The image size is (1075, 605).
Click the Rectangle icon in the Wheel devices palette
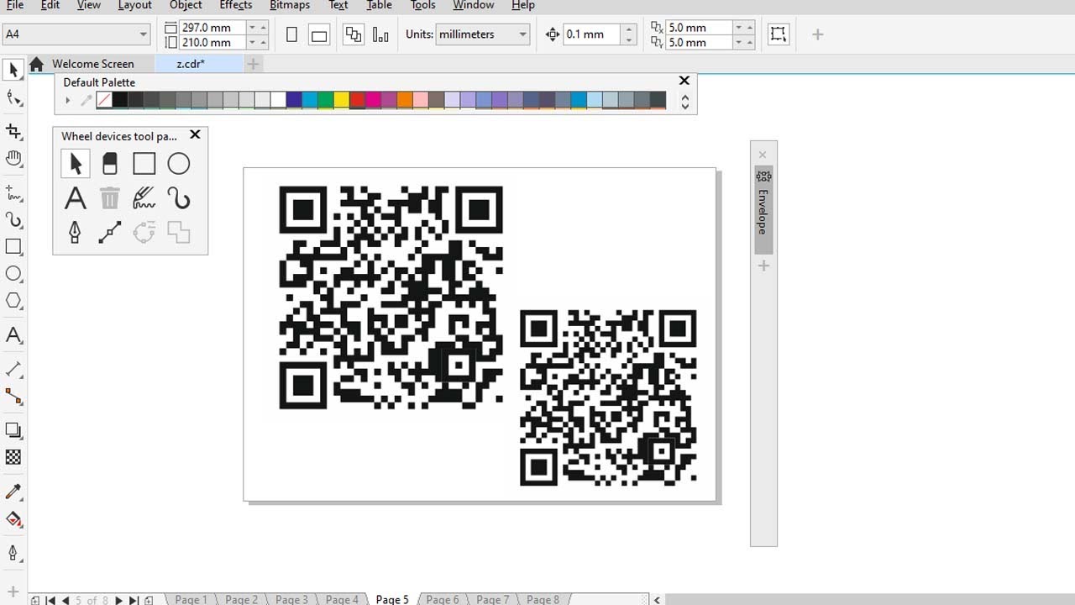pyautogui.click(x=144, y=163)
